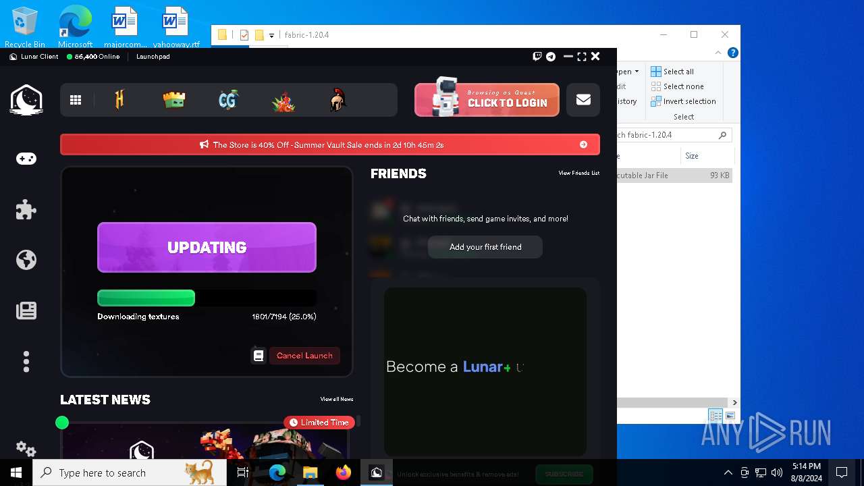Open the game controller sidebar section
The height and width of the screenshot is (486, 864).
point(26,159)
